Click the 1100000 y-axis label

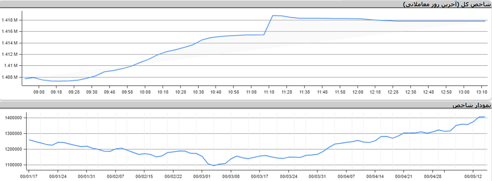(14, 165)
